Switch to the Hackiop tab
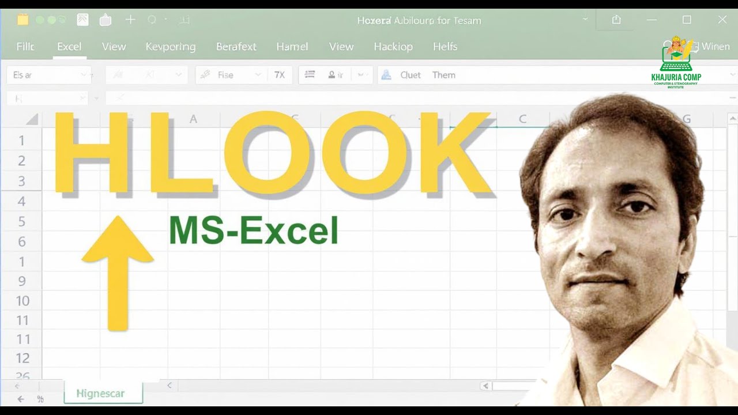This screenshot has height=415, width=738. (393, 47)
